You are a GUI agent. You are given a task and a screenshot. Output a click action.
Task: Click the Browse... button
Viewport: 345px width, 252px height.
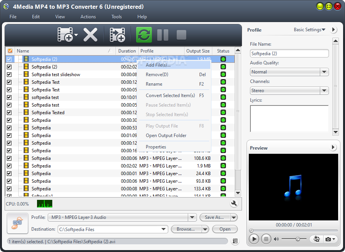(186, 229)
